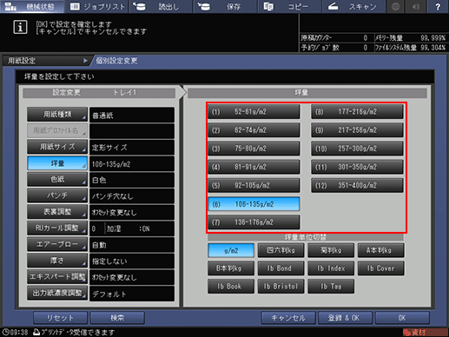Click the リセット reset button

point(60,318)
